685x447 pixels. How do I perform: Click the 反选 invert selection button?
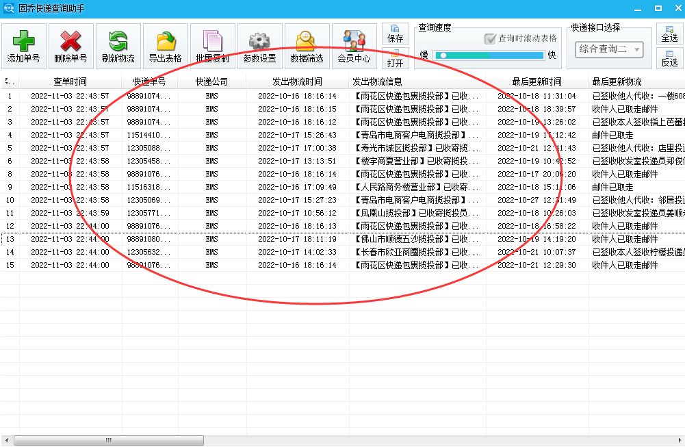pos(669,59)
